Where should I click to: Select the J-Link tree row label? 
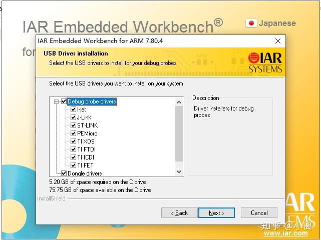pyautogui.click(x=84, y=117)
